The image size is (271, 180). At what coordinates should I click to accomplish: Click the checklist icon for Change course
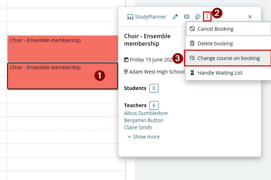click(x=192, y=58)
